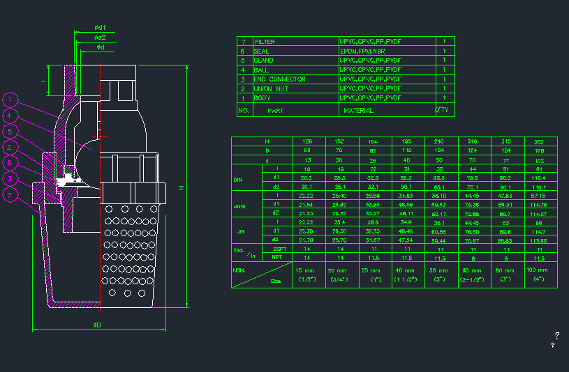
Task: Click the 15 mm (1/2") size cell
Action: click(308, 274)
